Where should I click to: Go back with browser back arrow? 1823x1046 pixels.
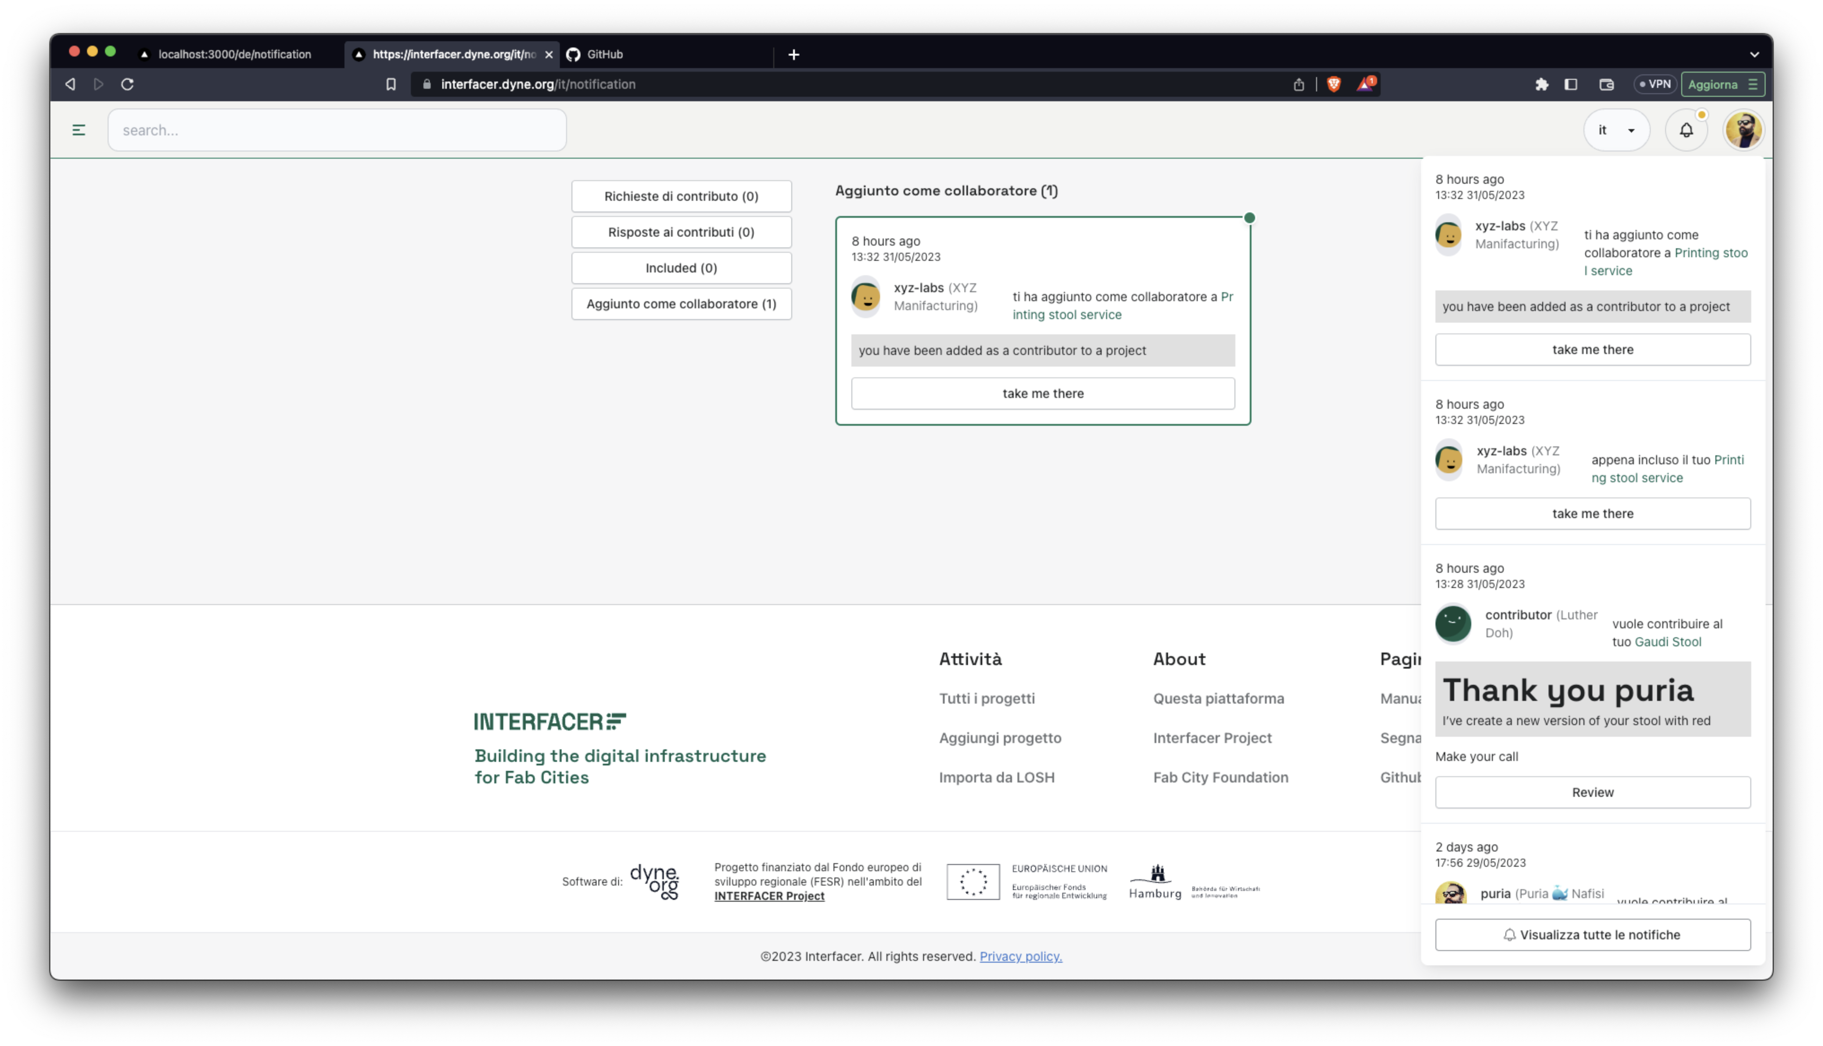[70, 84]
